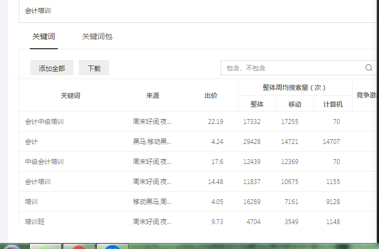
Task: Click mobile search volume 10675
Action: point(290,182)
